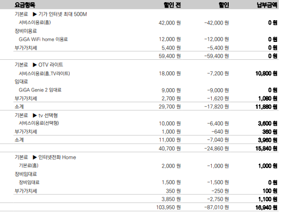Screen dimensions: 287x216
Task: Click the 3,960 원 tv 선택형 subtotal
Action: 267,140
